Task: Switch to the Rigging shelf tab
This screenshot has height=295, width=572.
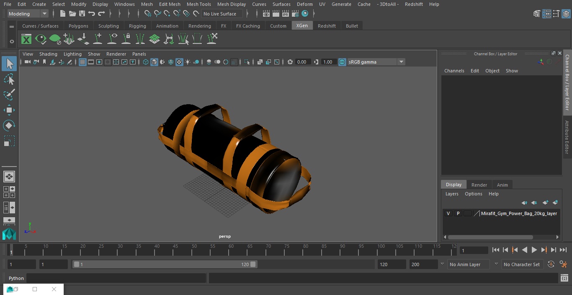Action: click(x=137, y=26)
